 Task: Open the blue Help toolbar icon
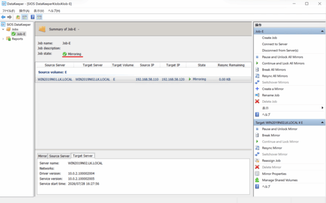pos(33,17)
